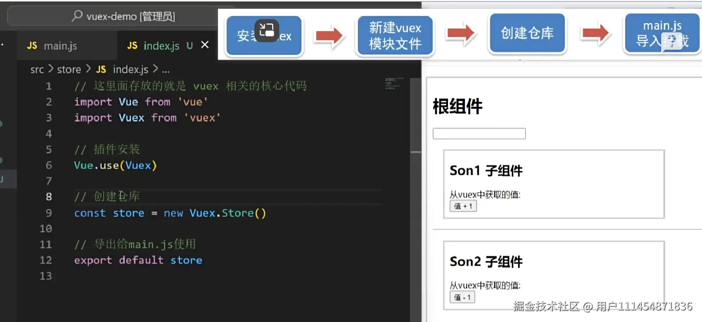Click the 创建仓库 step box

[x=527, y=33]
